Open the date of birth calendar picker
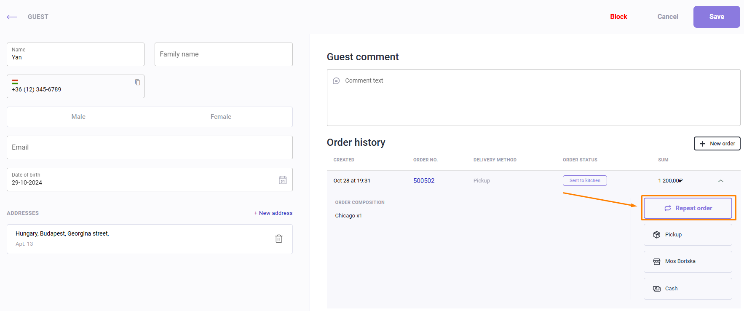 tap(283, 180)
